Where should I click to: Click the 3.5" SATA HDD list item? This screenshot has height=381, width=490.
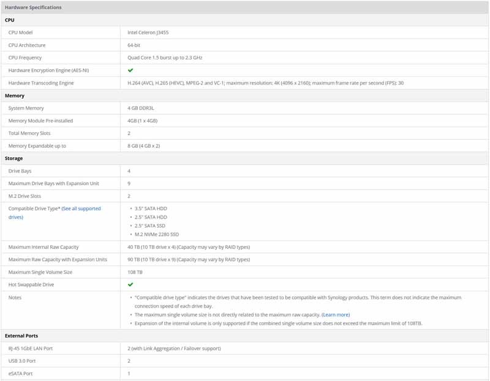tap(150, 209)
